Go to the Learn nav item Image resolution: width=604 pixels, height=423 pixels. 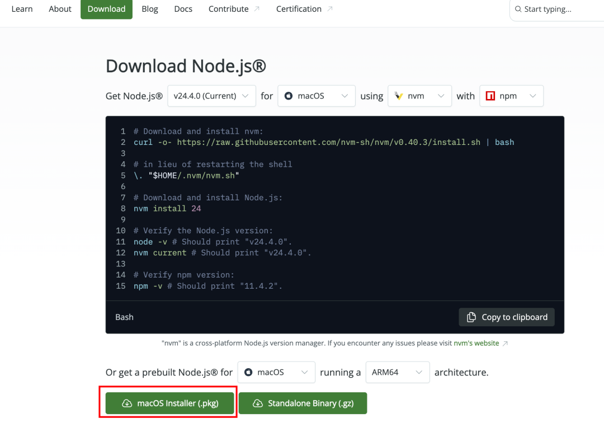click(22, 9)
